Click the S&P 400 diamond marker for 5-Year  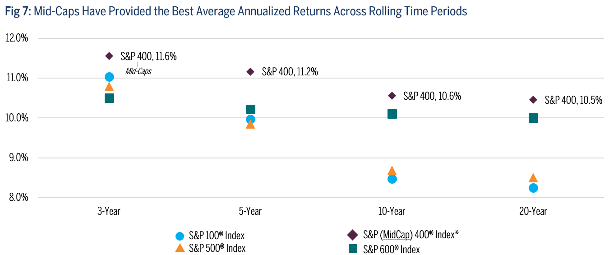pyautogui.click(x=250, y=72)
